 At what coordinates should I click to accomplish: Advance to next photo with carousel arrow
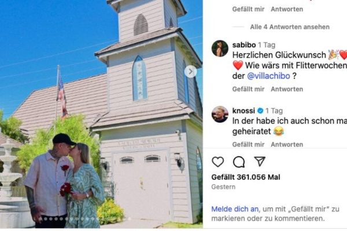190,72
